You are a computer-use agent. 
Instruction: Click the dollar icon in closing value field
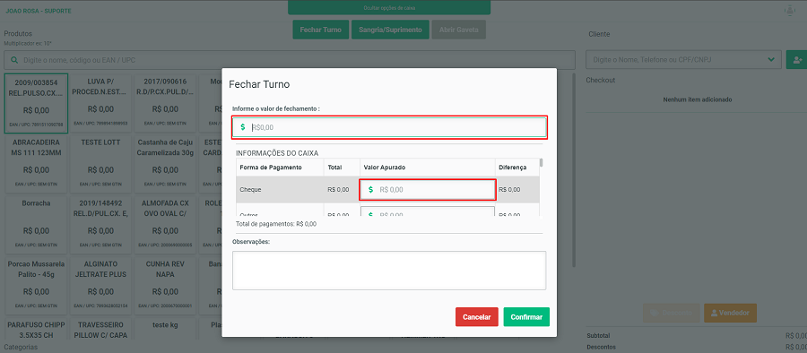(x=243, y=127)
